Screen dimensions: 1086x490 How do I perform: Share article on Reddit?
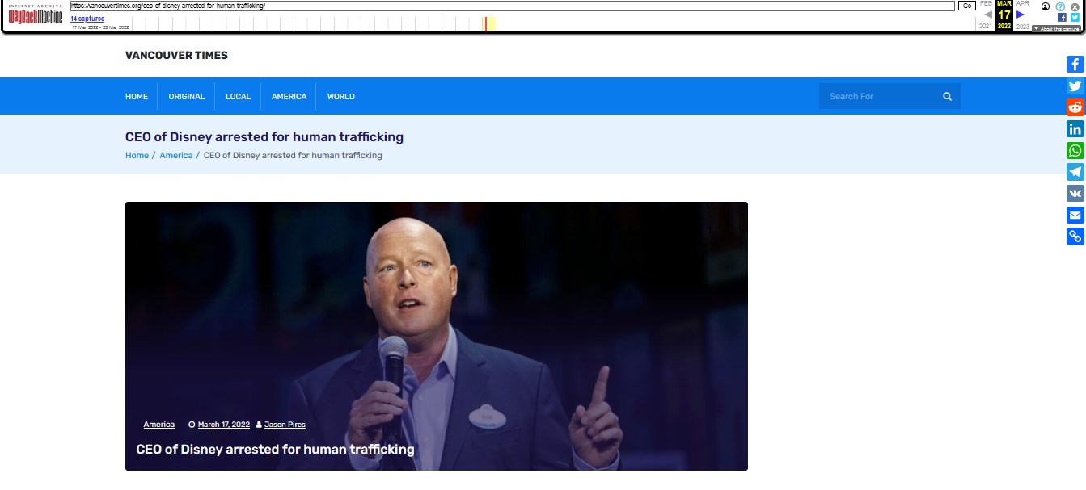coord(1075,107)
